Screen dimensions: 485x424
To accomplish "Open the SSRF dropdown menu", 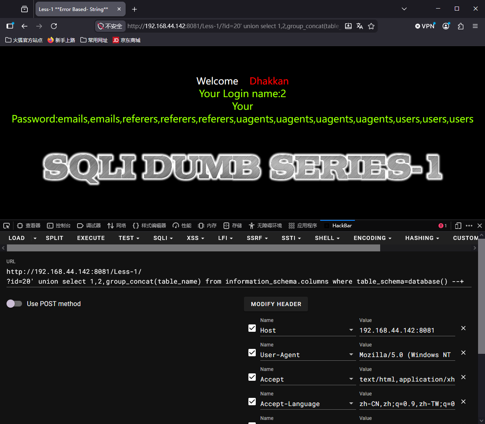I will tap(257, 238).
